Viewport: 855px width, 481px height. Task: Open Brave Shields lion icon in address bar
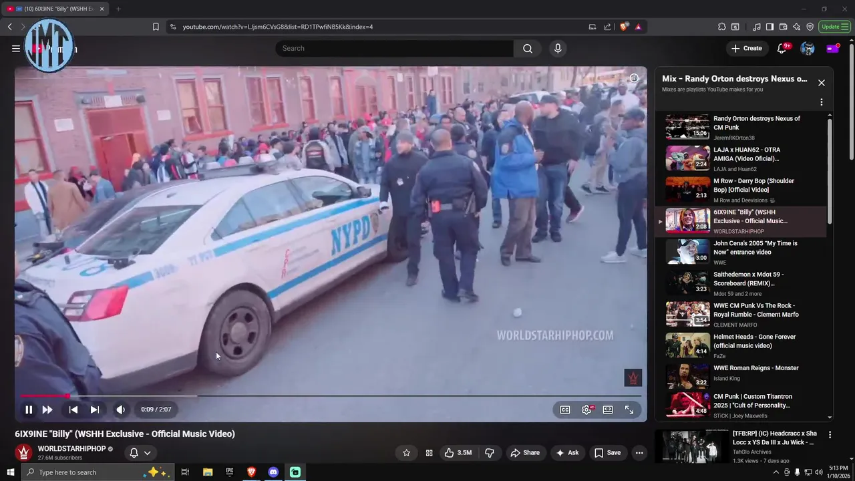(624, 27)
